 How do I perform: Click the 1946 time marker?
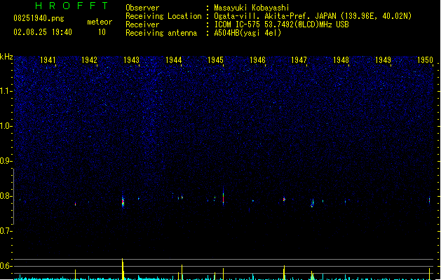pos(257,60)
